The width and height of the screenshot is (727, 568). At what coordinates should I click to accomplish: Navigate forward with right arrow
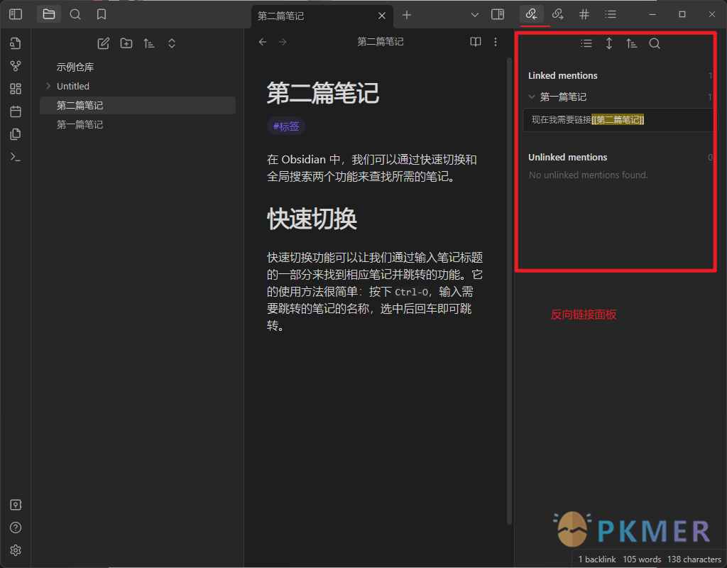283,42
